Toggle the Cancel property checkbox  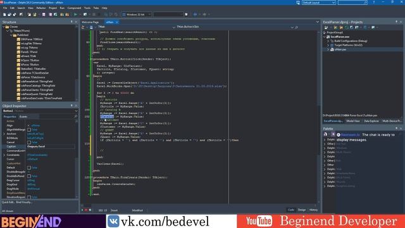[x=29, y=142]
